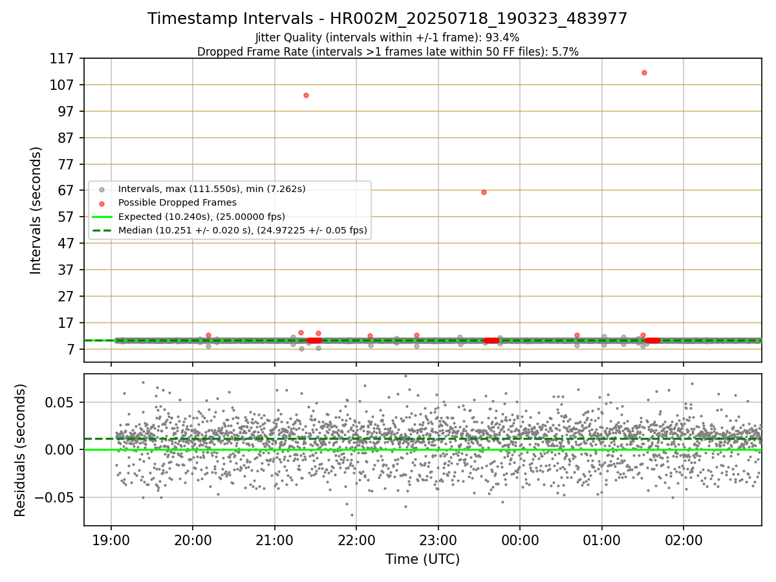Click the red point above the baseline near 00:40

click(577, 335)
